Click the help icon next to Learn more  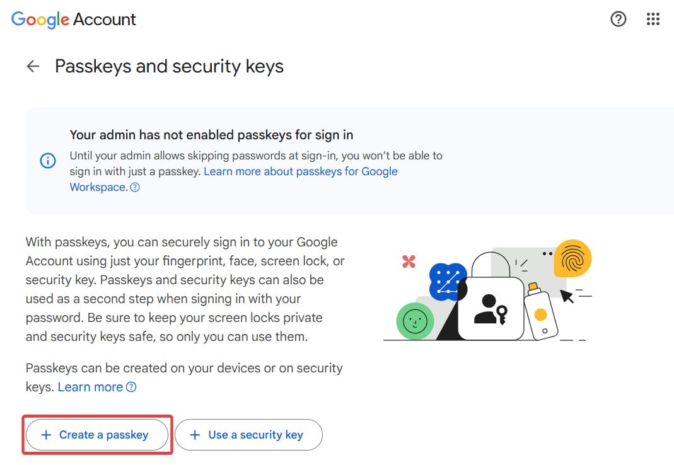[131, 387]
